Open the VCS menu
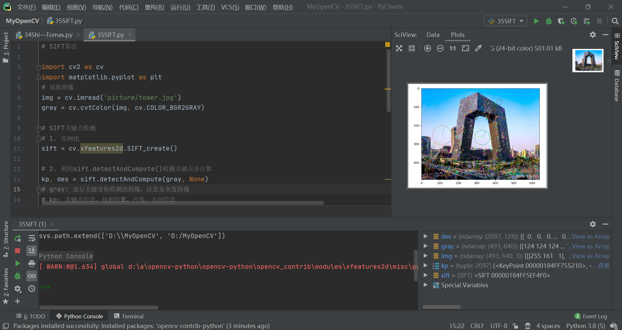Image resolution: width=622 pixels, height=330 pixels. pos(230,7)
